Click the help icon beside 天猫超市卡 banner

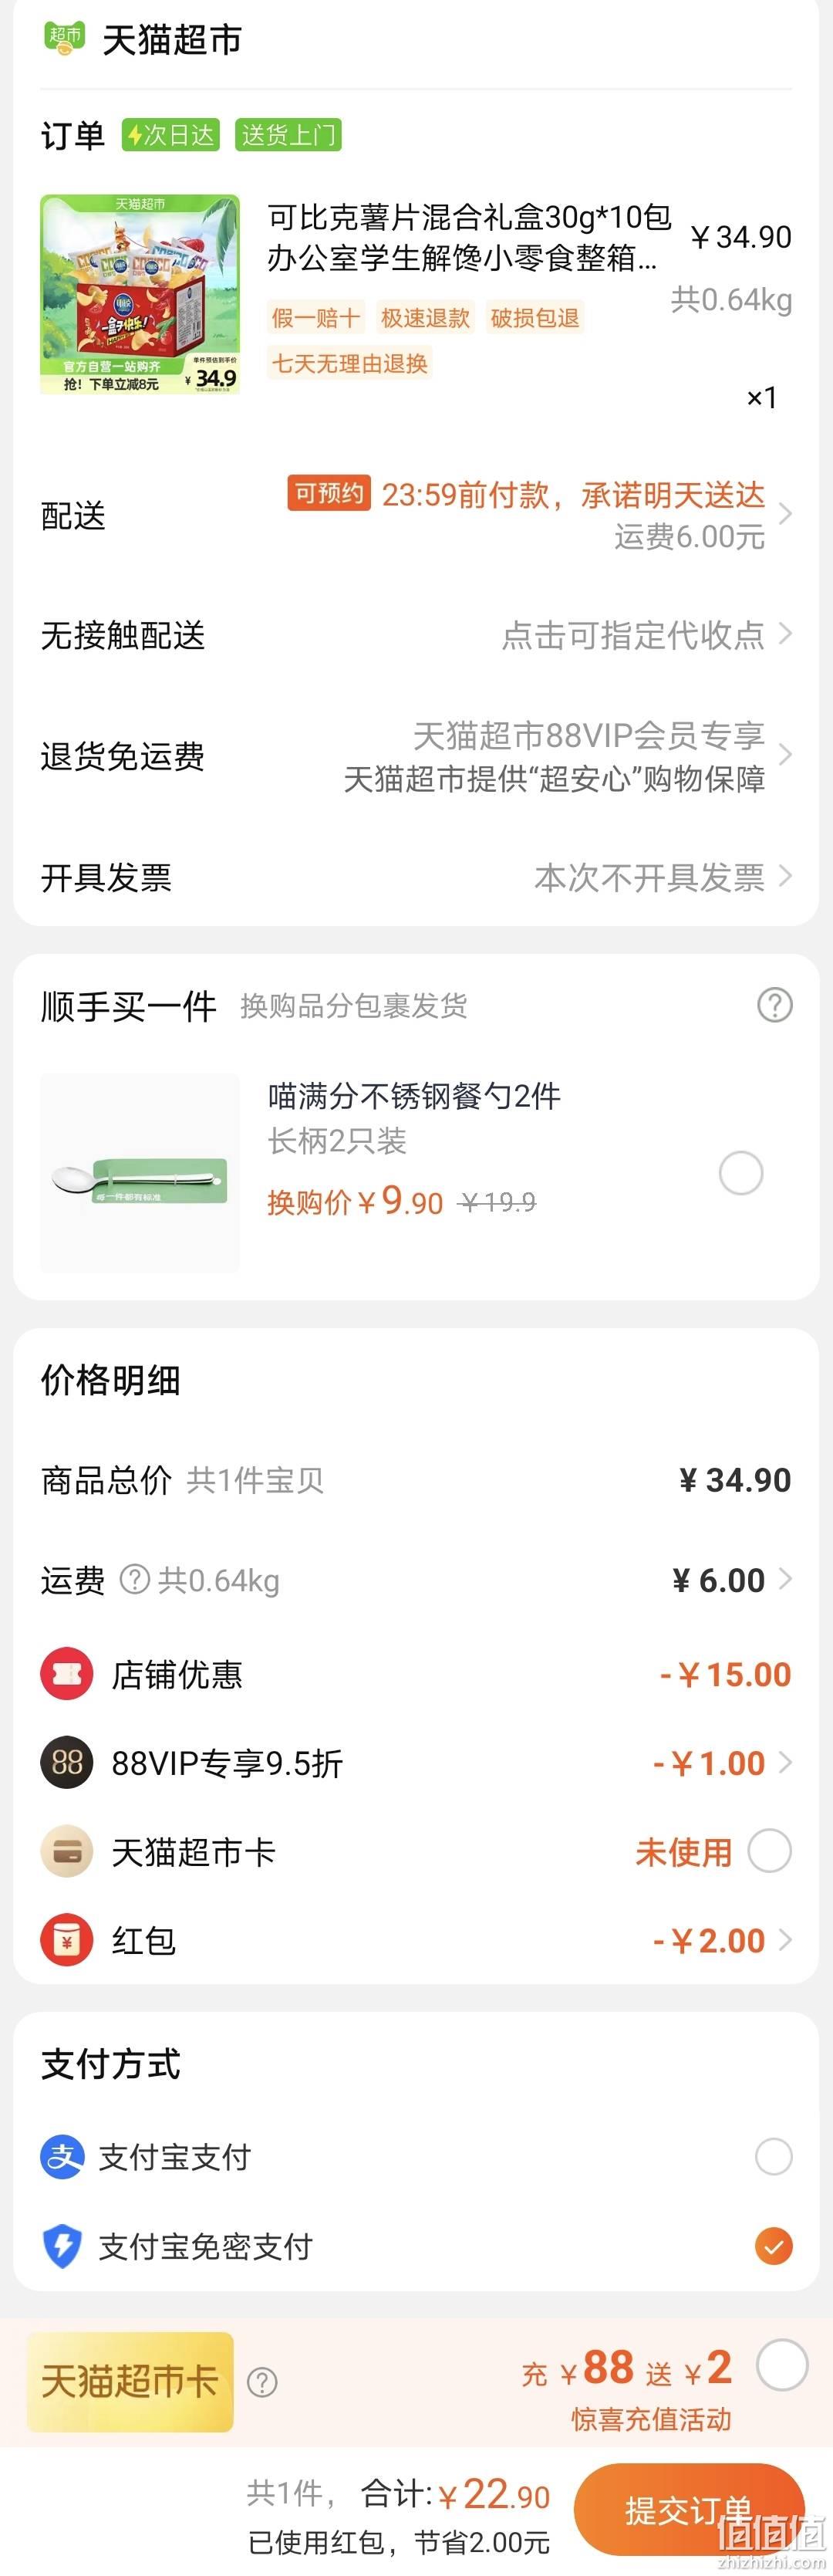coord(262,2382)
